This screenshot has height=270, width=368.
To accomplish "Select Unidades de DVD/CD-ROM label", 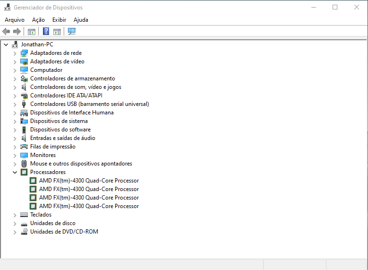I will (64, 232).
